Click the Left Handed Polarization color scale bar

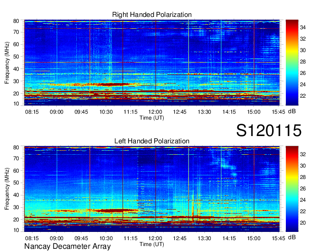click(x=292, y=189)
